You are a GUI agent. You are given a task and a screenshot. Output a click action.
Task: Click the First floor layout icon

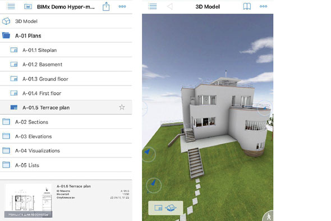(x=14, y=93)
